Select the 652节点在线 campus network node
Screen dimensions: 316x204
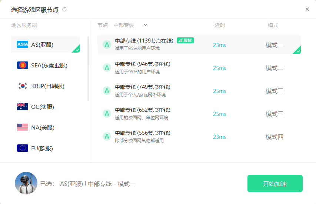coord(199,114)
